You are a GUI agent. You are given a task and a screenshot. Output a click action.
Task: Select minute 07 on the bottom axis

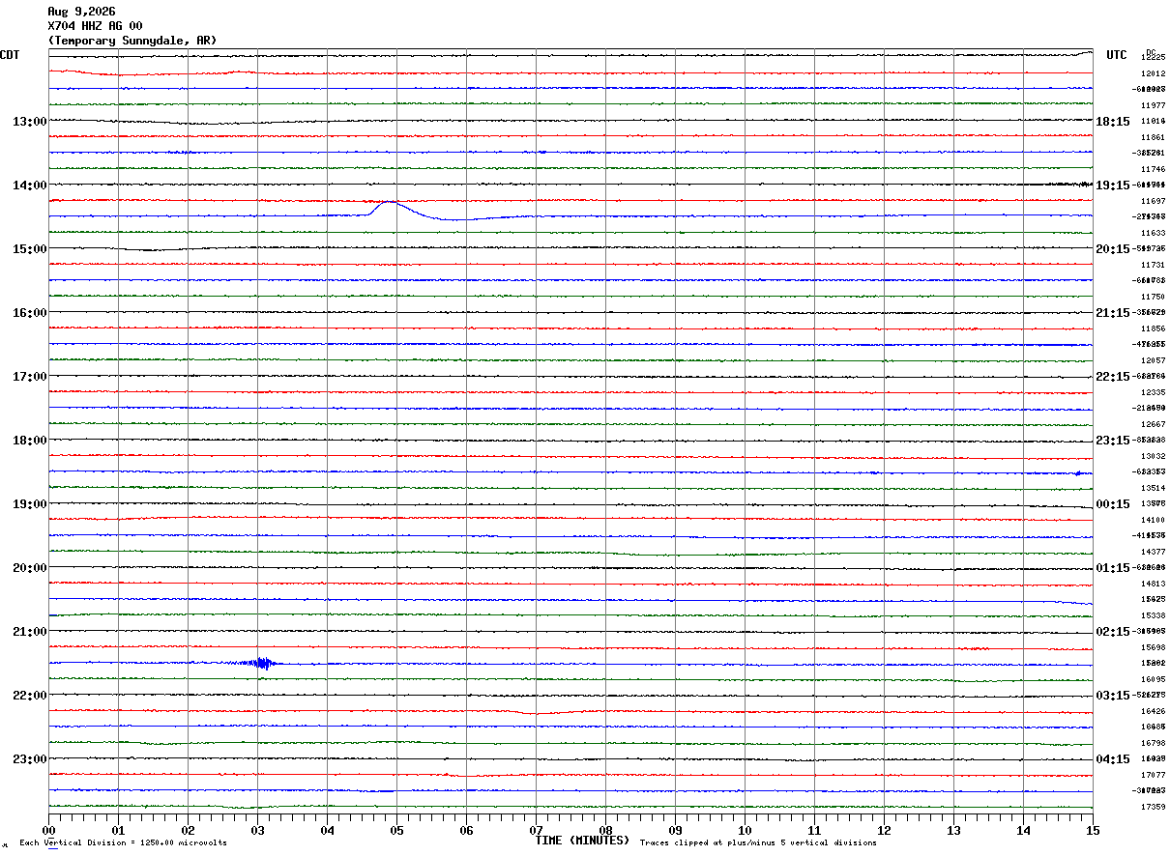coord(536,830)
